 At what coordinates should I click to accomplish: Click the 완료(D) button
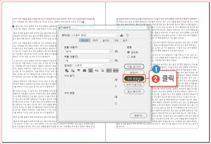[x=138, y=115]
